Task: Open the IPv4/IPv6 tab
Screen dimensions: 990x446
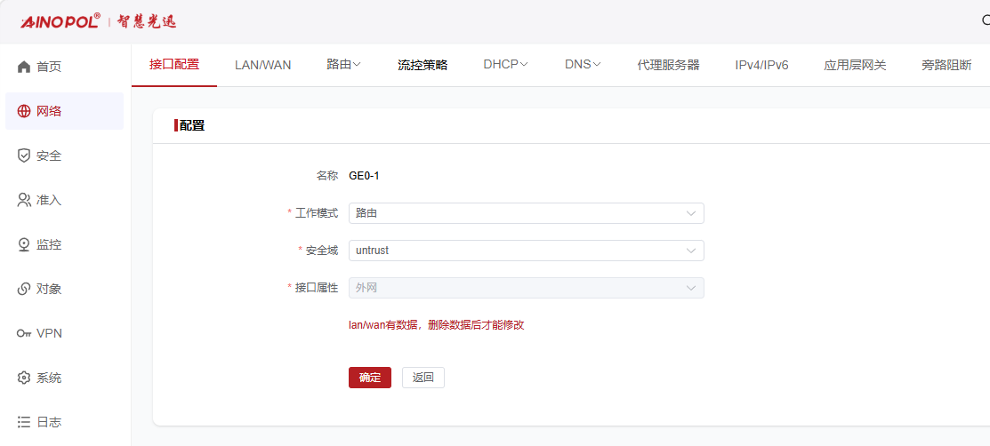Action: [761, 65]
